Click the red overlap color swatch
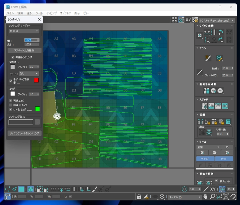 pyautogui.click(x=36, y=80)
